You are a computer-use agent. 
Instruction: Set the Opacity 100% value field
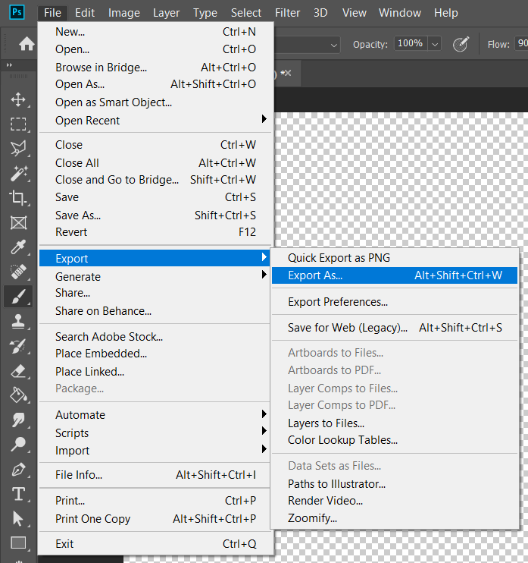(410, 44)
